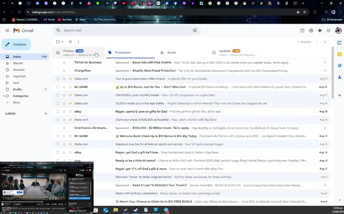Image resolution: width=344 pixels, height=214 pixels.
Task: Open Google Contacts side panel icon
Action: [340, 77]
